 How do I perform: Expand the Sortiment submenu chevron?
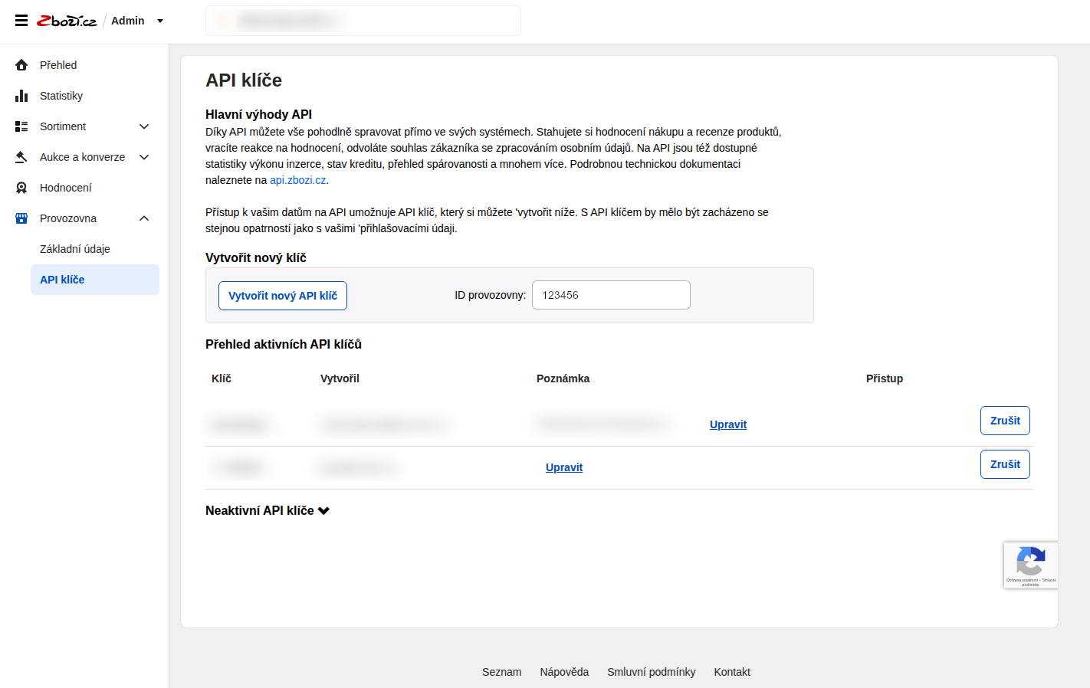pyautogui.click(x=144, y=126)
